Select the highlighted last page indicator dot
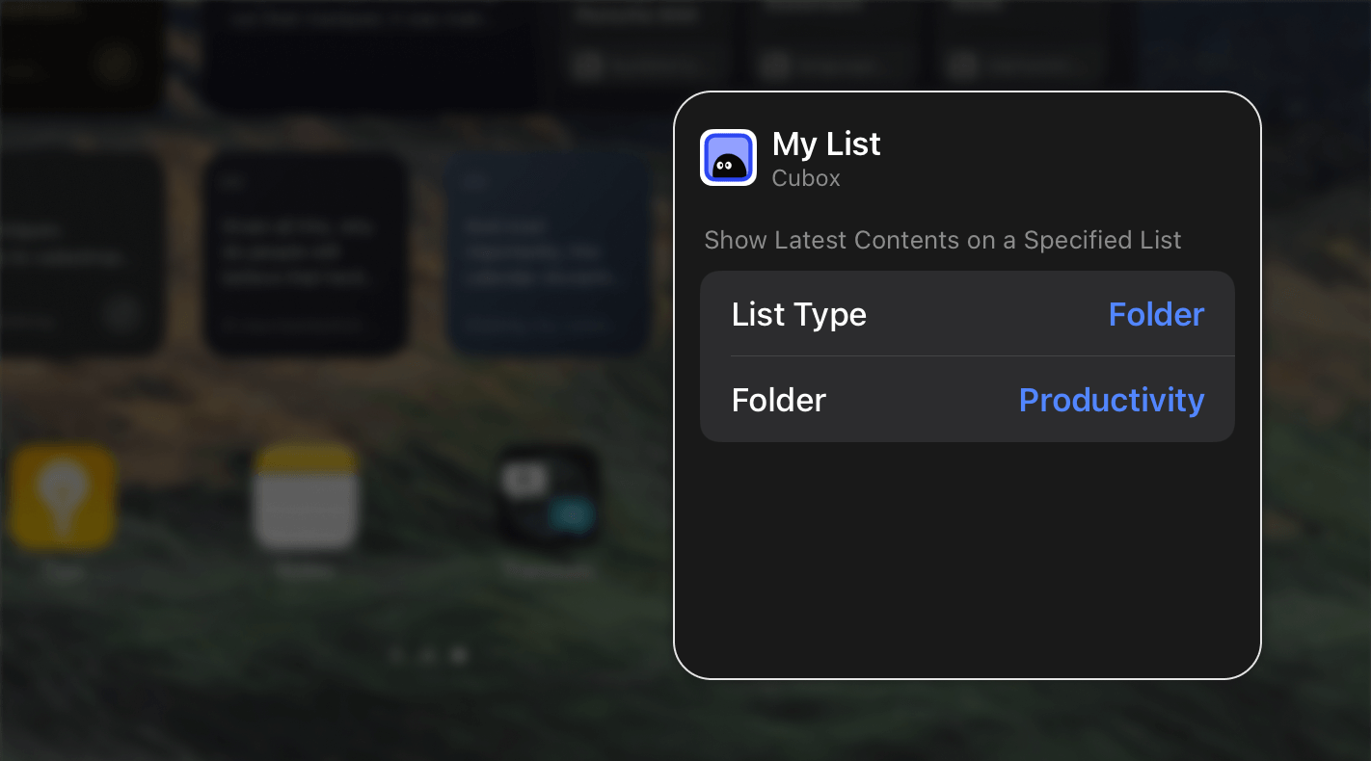 [460, 656]
